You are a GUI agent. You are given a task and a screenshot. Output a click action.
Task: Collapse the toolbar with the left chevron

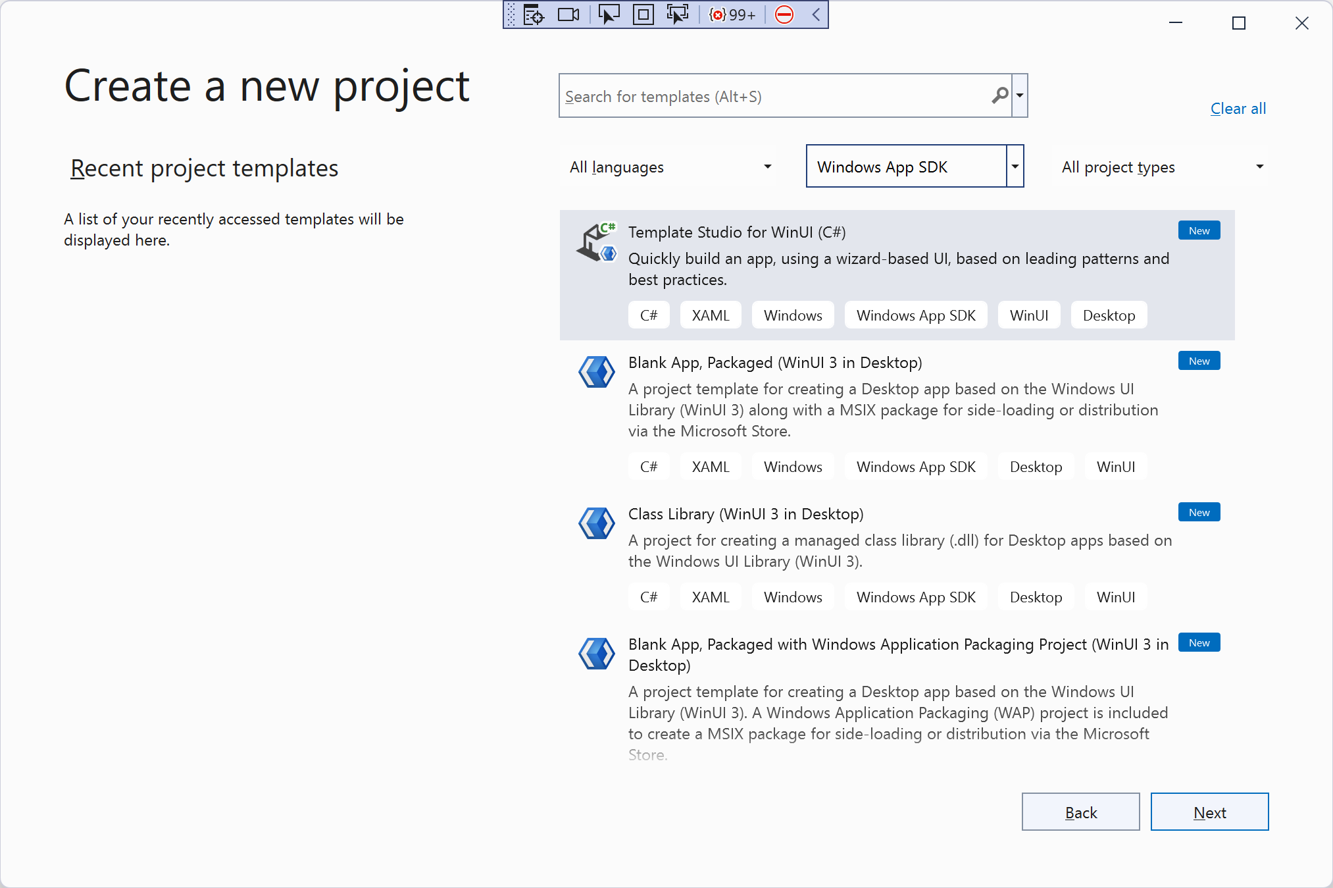pyautogui.click(x=816, y=14)
